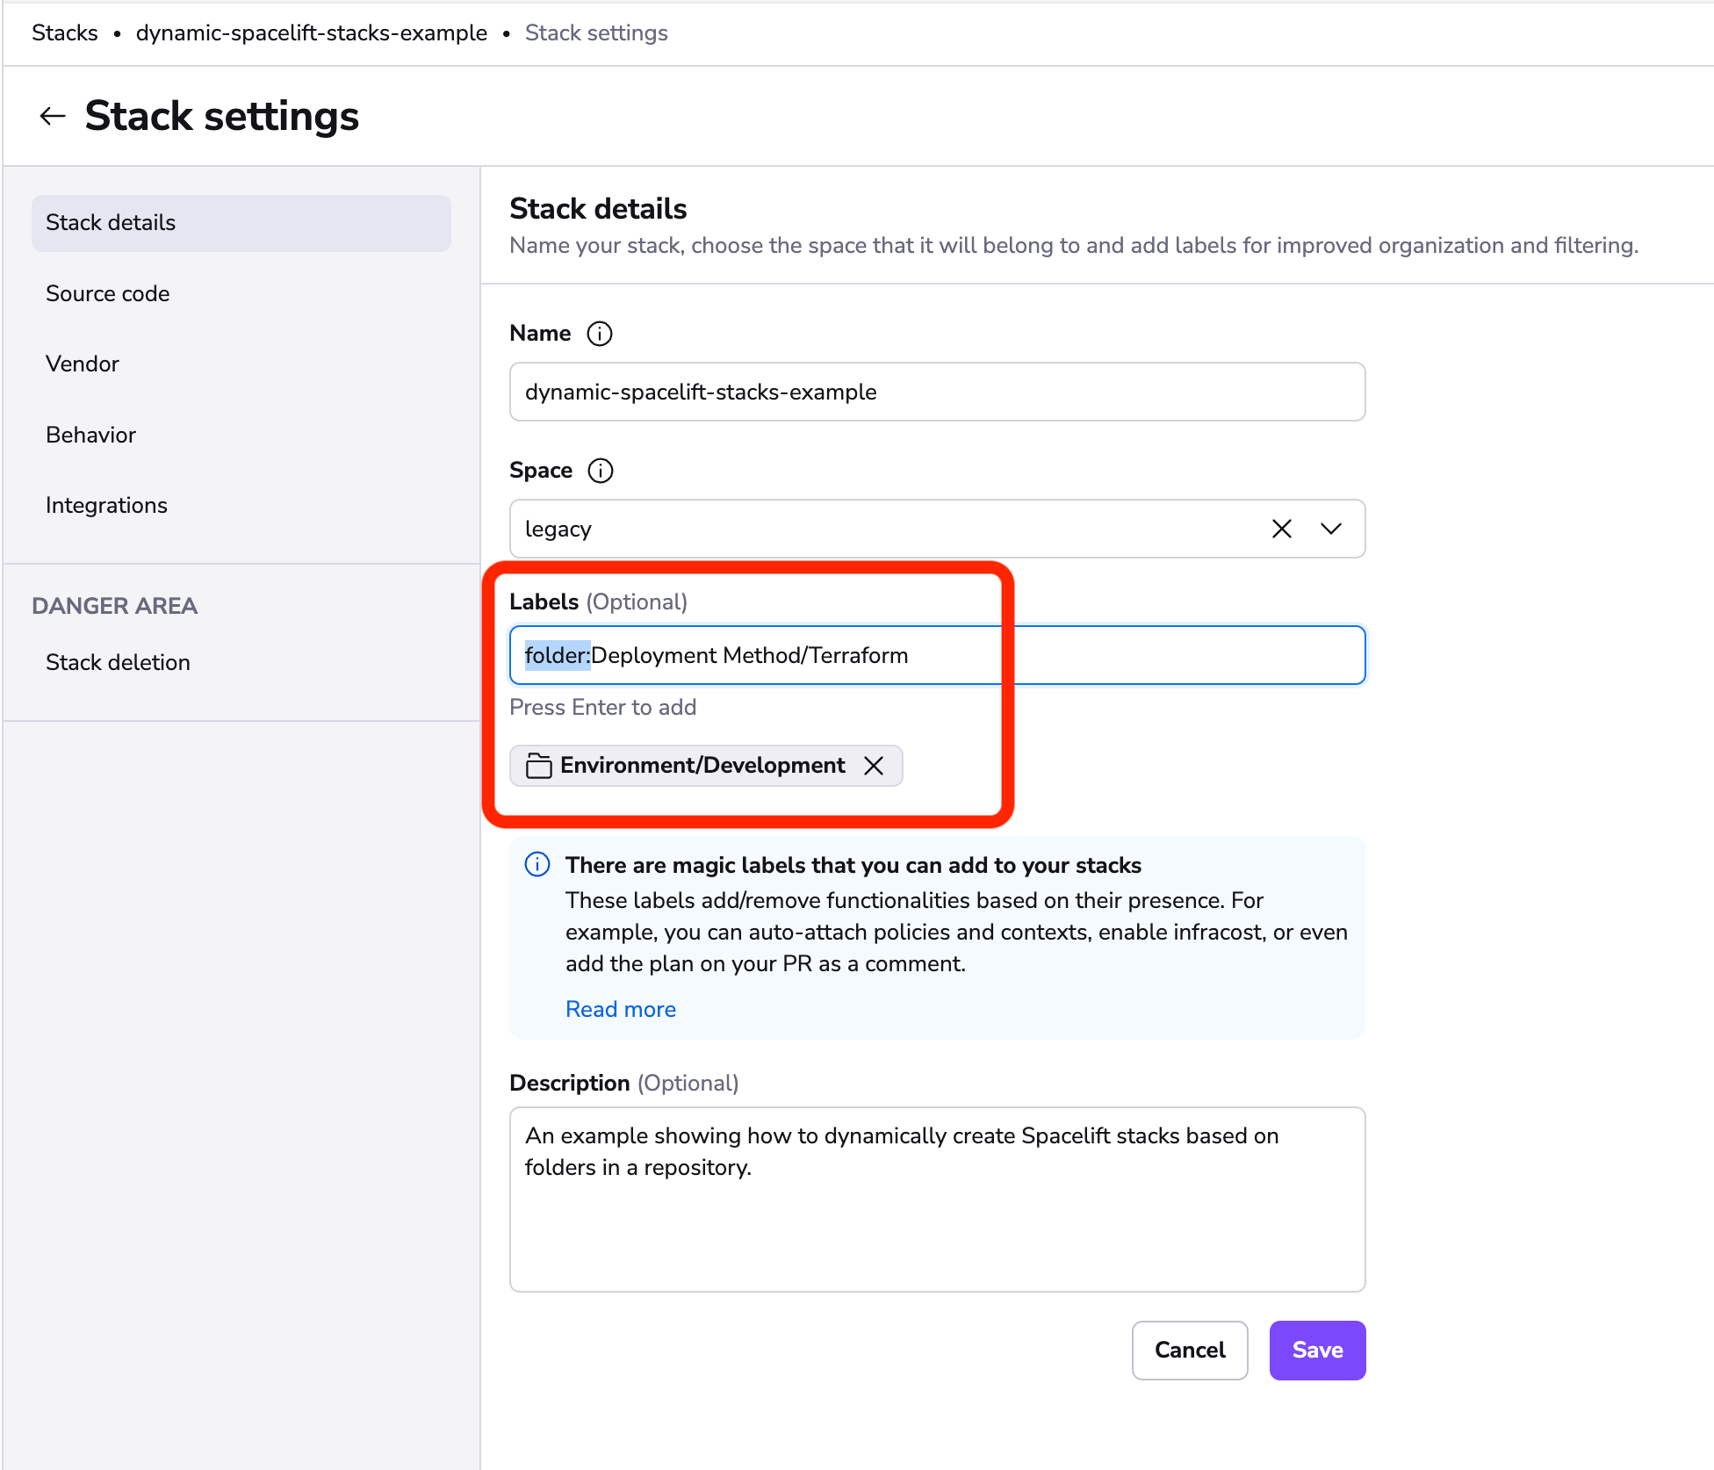1714x1470 pixels.
Task: Click the folder icon on Environment/Development label
Action: (x=539, y=766)
